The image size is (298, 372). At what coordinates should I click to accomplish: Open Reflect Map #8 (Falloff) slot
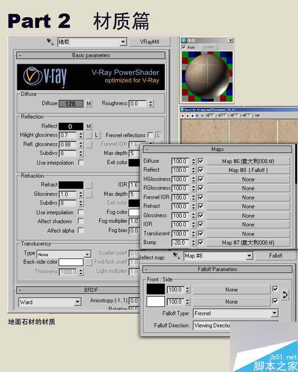(248, 170)
